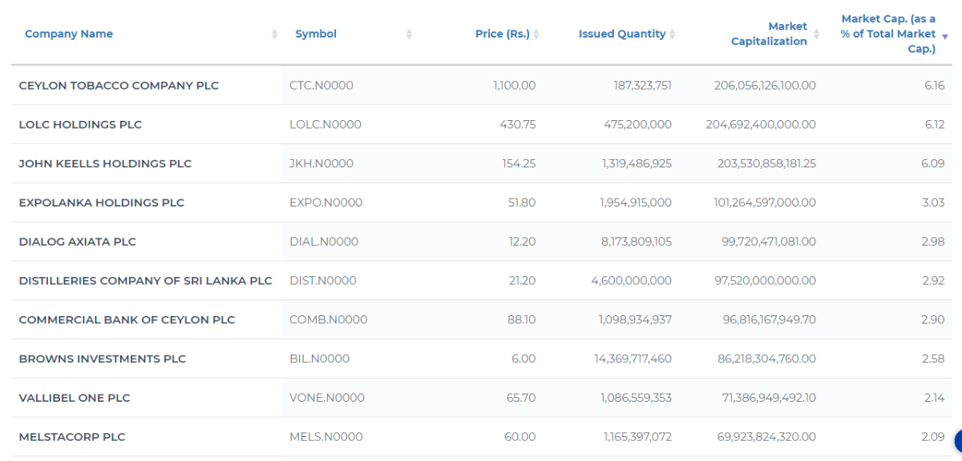Select issued quantity 4,600,000,000
The height and width of the screenshot is (461, 962).
(x=632, y=281)
